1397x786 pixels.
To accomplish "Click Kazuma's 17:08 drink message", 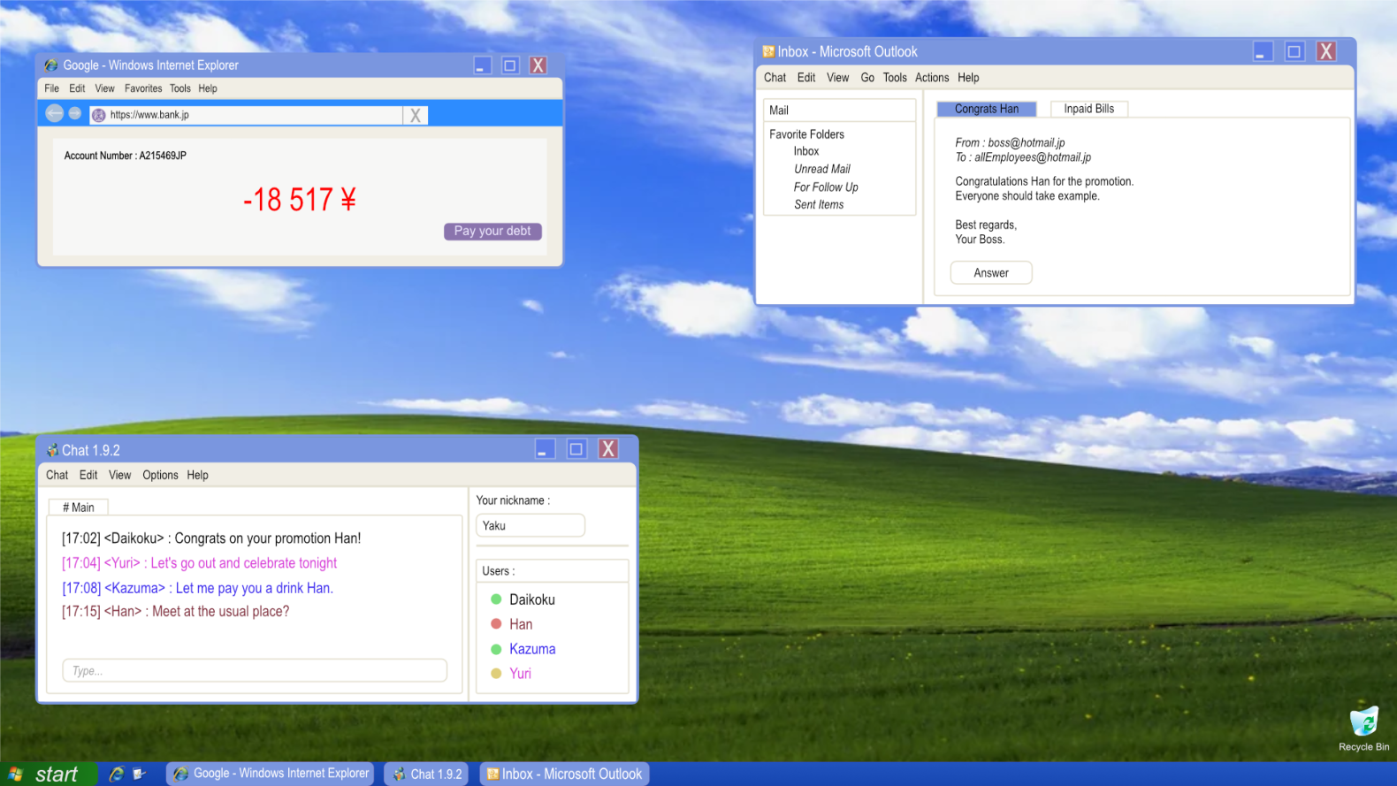I will 197,588.
